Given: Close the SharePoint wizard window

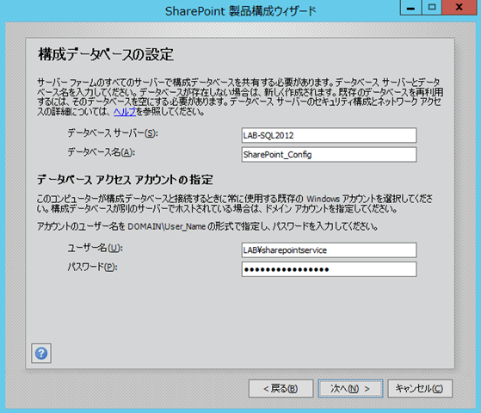Looking at the screenshot, I should click(459, 8).
